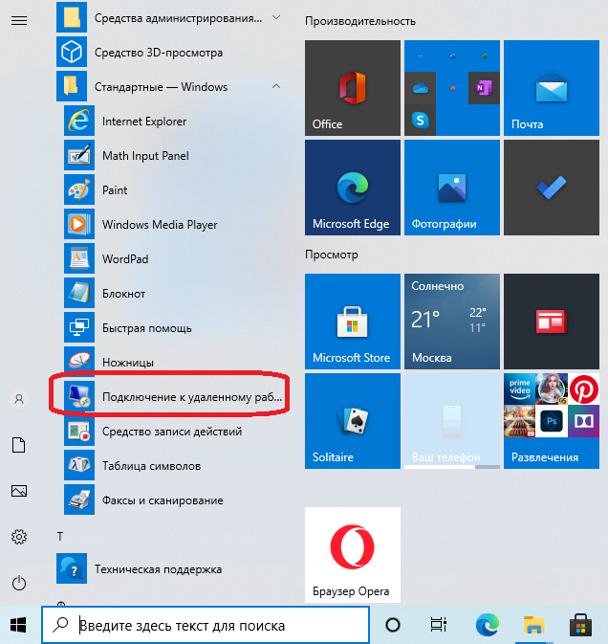Image resolution: width=608 pixels, height=644 pixels.
Task: Open the Microsoft Store tile
Action: pyautogui.click(x=353, y=322)
